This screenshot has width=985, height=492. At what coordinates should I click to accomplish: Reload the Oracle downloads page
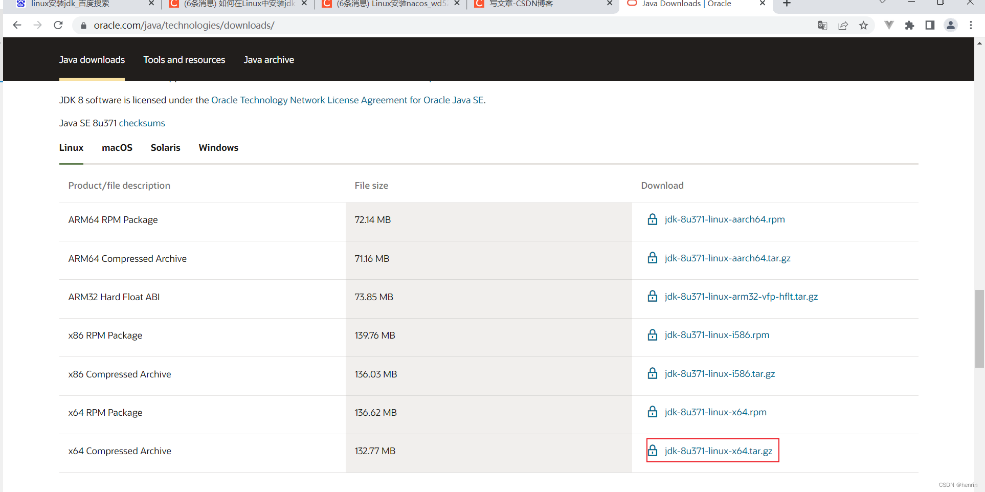point(58,25)
